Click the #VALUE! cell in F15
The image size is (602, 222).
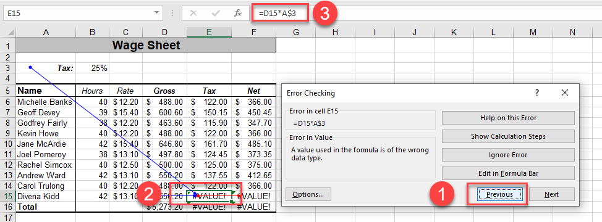point(254,196)
